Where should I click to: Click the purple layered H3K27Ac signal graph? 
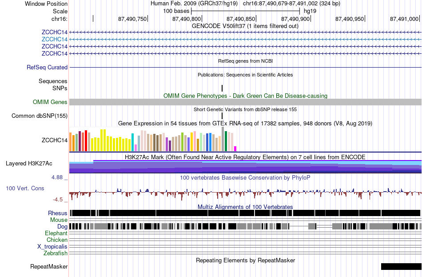[x=246, y=167]
